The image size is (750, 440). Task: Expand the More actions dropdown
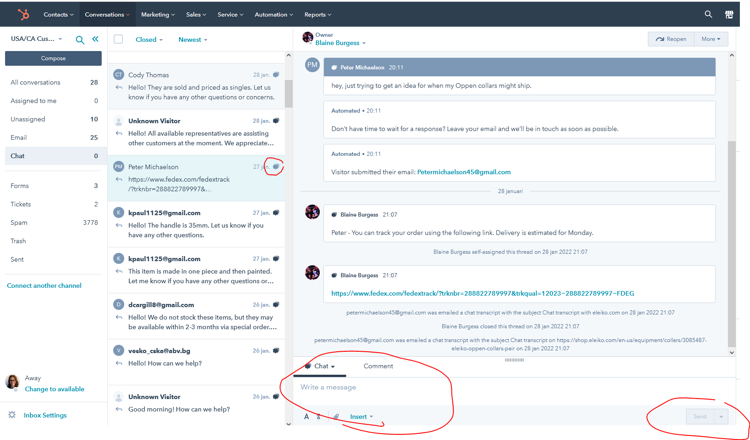tap(711, 39)
